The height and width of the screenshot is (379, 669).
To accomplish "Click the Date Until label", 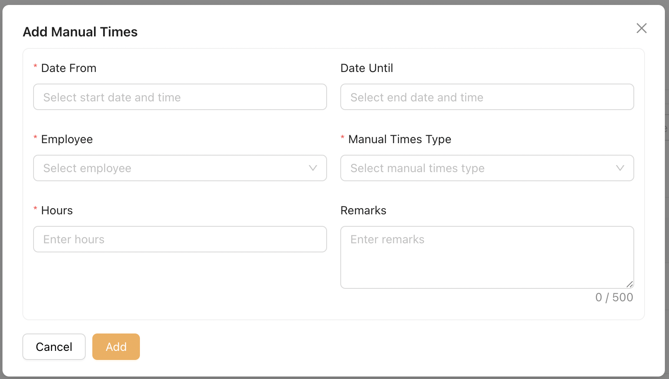I will [x=366, y=68].
